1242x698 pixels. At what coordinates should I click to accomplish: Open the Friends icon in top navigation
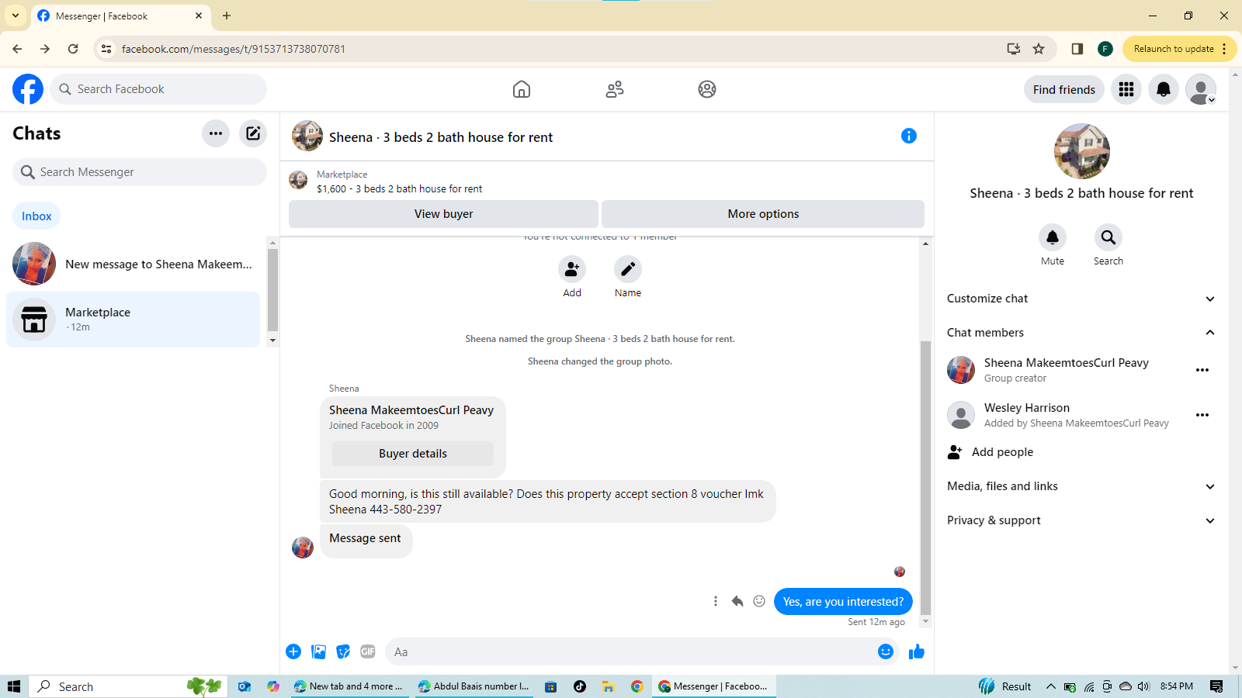tap(615, 89)
